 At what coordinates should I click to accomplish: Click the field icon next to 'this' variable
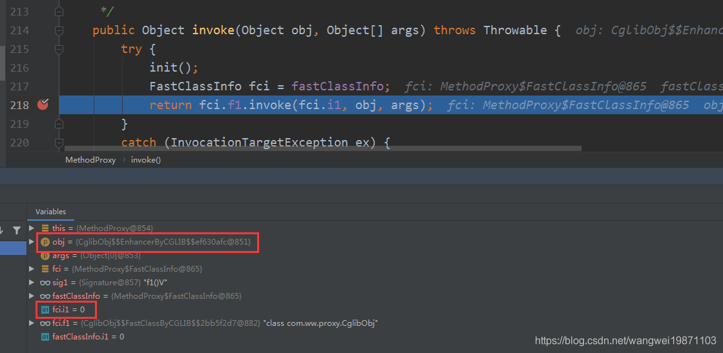coord(45,228)
